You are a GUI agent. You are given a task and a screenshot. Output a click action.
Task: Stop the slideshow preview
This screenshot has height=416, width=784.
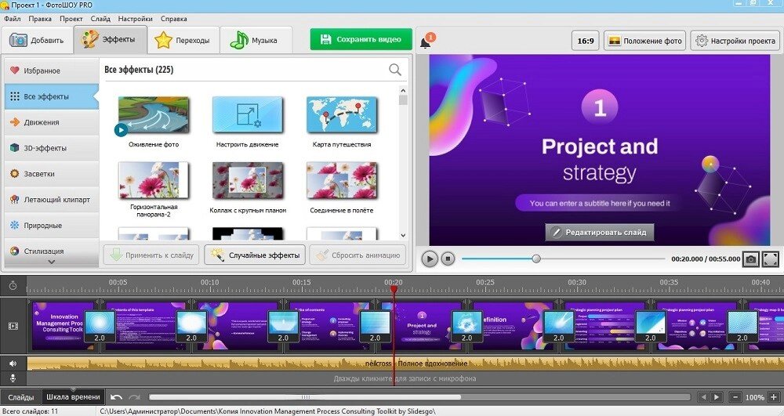coord(448,259)
